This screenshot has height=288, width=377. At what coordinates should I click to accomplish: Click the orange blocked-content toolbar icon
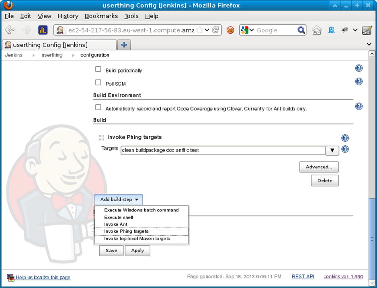click(230, 30)
